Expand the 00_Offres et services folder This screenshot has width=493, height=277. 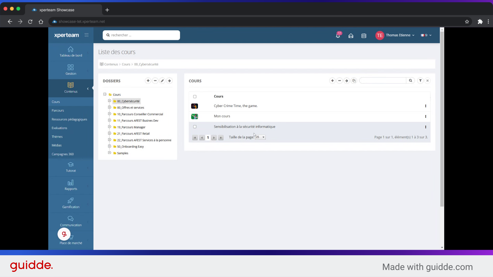click(109, 107)
